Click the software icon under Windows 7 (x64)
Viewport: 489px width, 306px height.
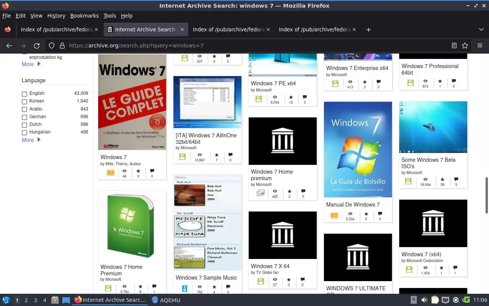tap(409, 270)
